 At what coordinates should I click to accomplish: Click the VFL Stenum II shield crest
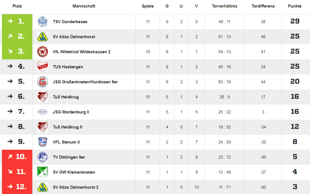tap(43, 142)
